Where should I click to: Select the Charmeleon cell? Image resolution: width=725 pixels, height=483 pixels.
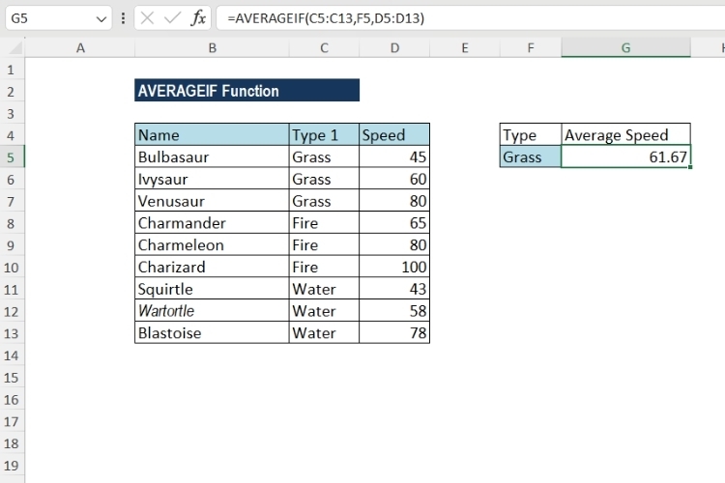pos(212,245)
